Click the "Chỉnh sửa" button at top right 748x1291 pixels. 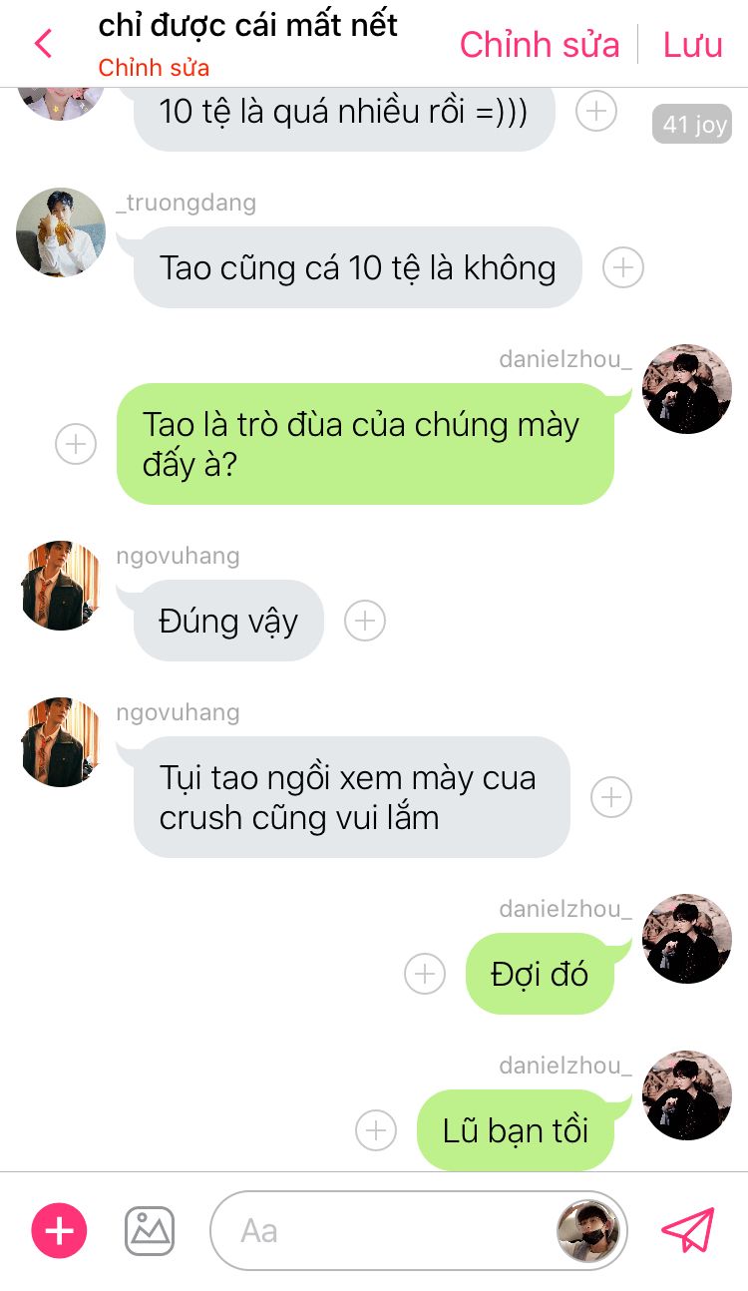tap(540, 45)
